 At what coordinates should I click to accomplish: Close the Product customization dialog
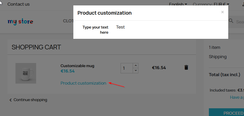coord(223,12)
